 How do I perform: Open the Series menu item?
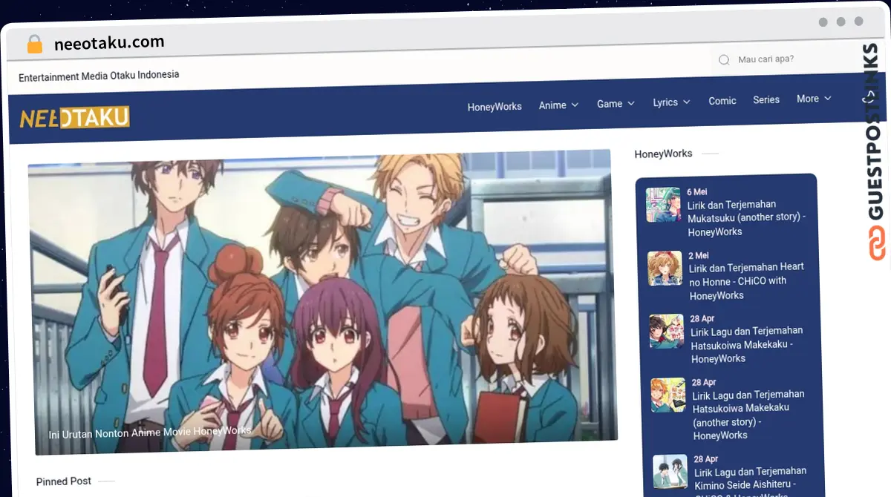766,99
